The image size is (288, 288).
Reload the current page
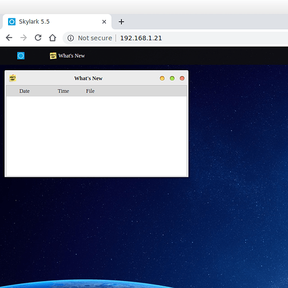[38, 38]
